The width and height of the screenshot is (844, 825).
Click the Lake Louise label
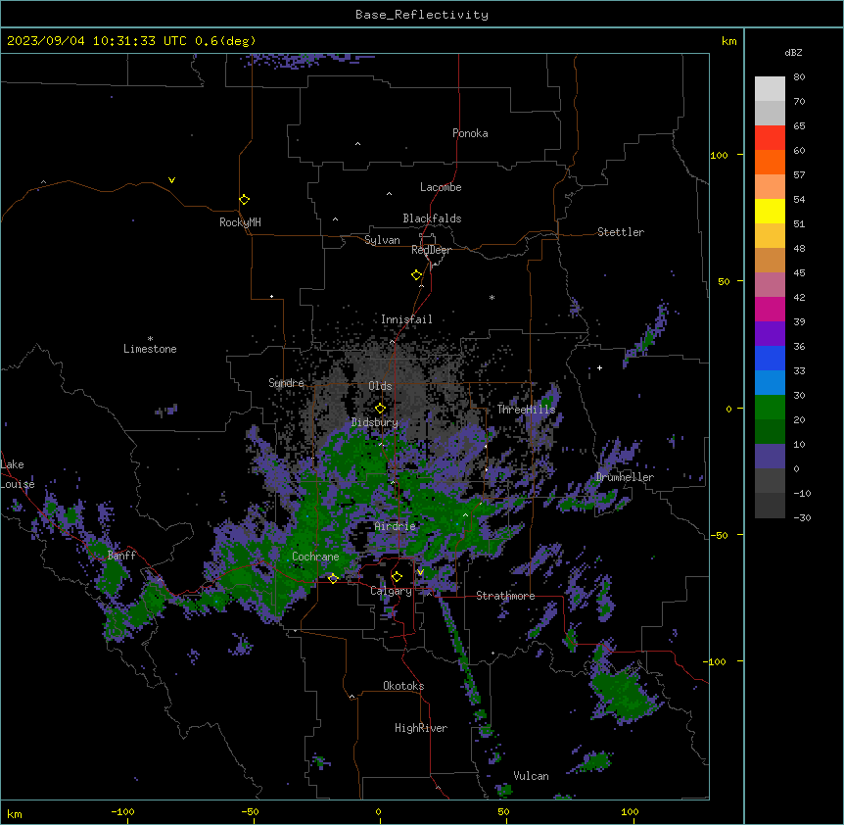tap(18, 474)
